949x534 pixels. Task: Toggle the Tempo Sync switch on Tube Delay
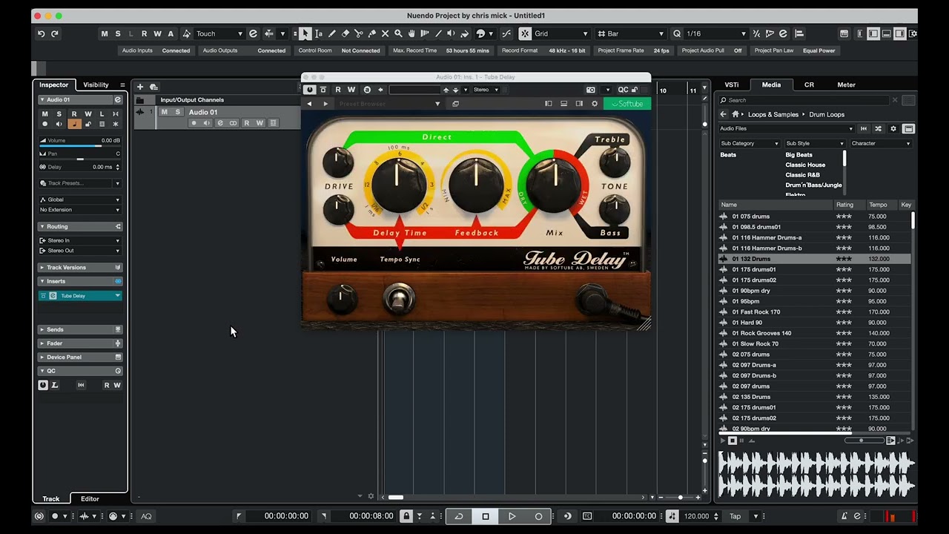(399, 299)
